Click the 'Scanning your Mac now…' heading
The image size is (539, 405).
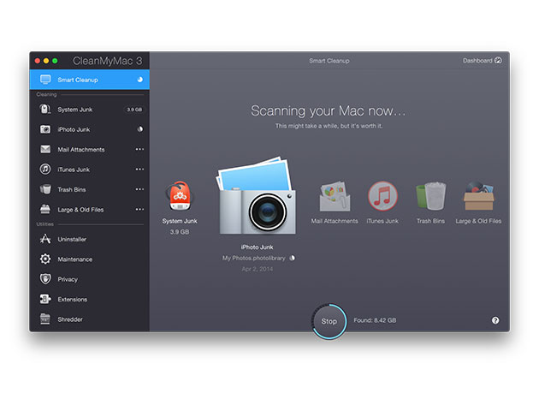tap(329, 110)
